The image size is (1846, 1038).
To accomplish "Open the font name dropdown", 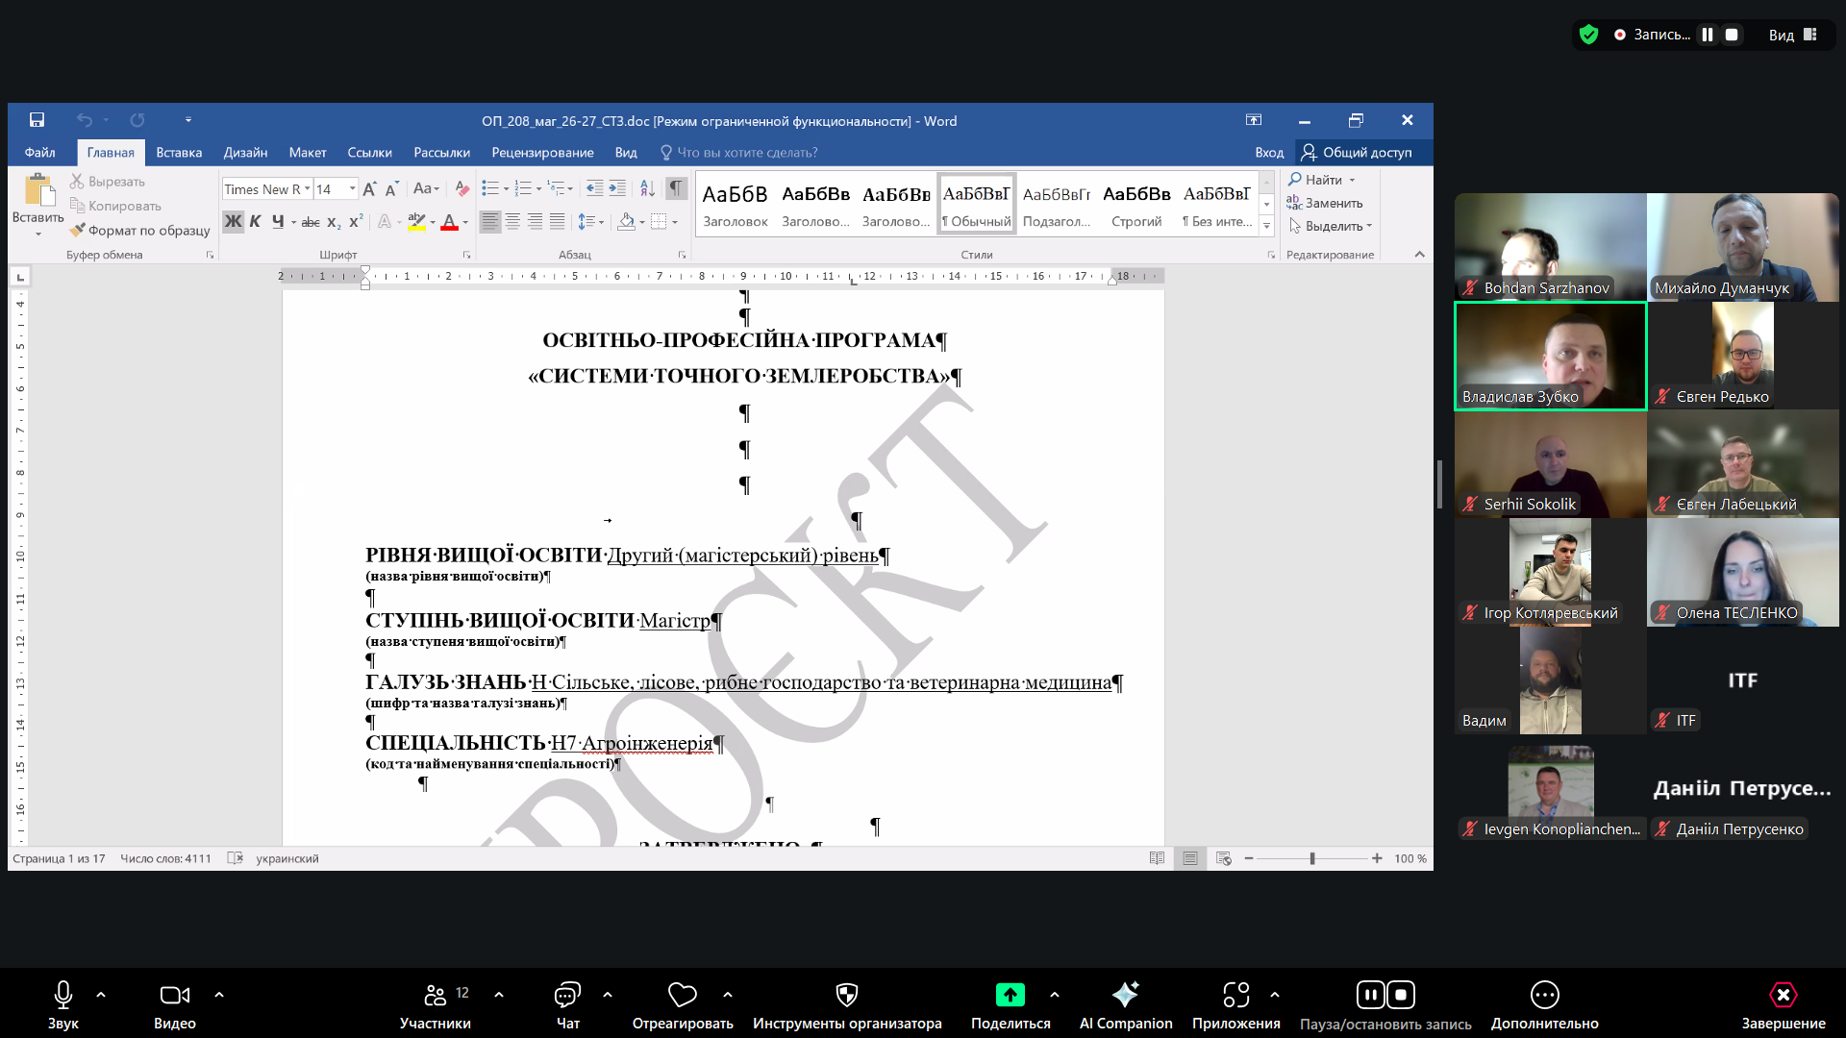I will (308, 189).
